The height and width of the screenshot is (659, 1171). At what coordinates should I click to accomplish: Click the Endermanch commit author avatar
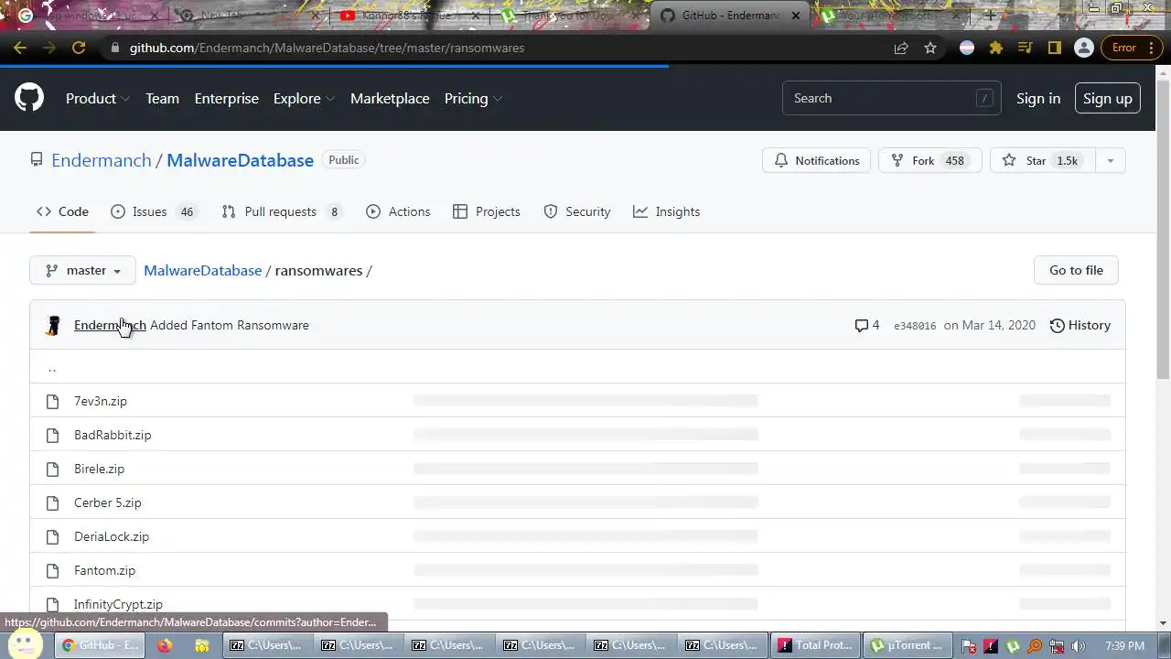tap(53, 325)
